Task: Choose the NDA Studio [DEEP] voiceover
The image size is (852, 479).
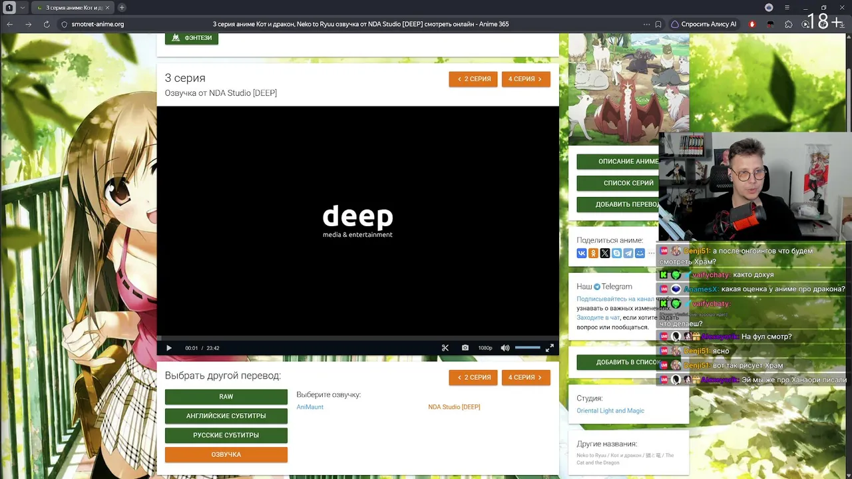Action: (x=454, y=407)
